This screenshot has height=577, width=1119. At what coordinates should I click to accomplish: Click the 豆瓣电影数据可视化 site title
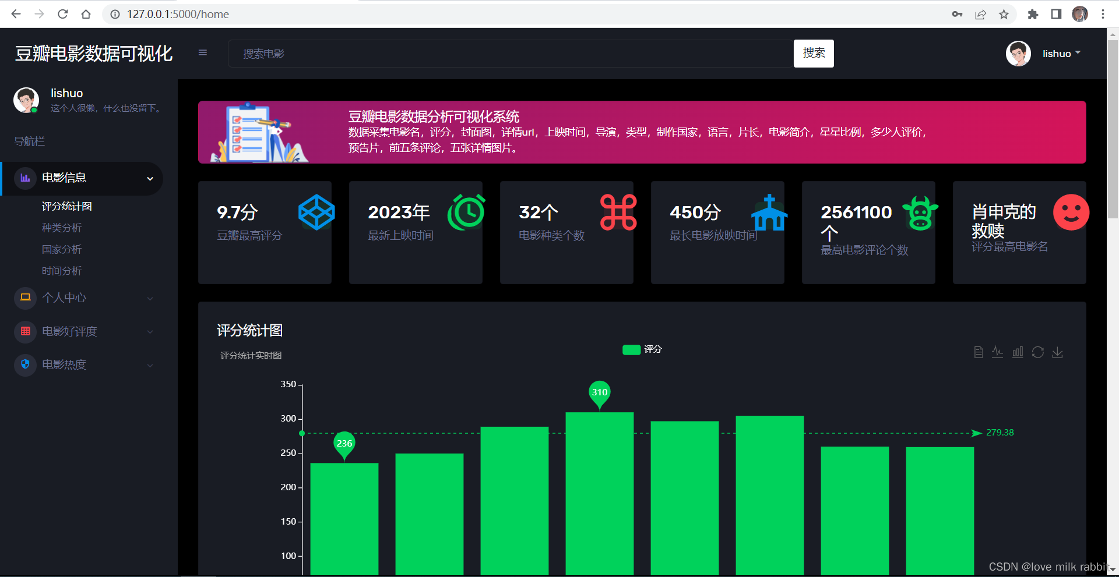point(94,54)
